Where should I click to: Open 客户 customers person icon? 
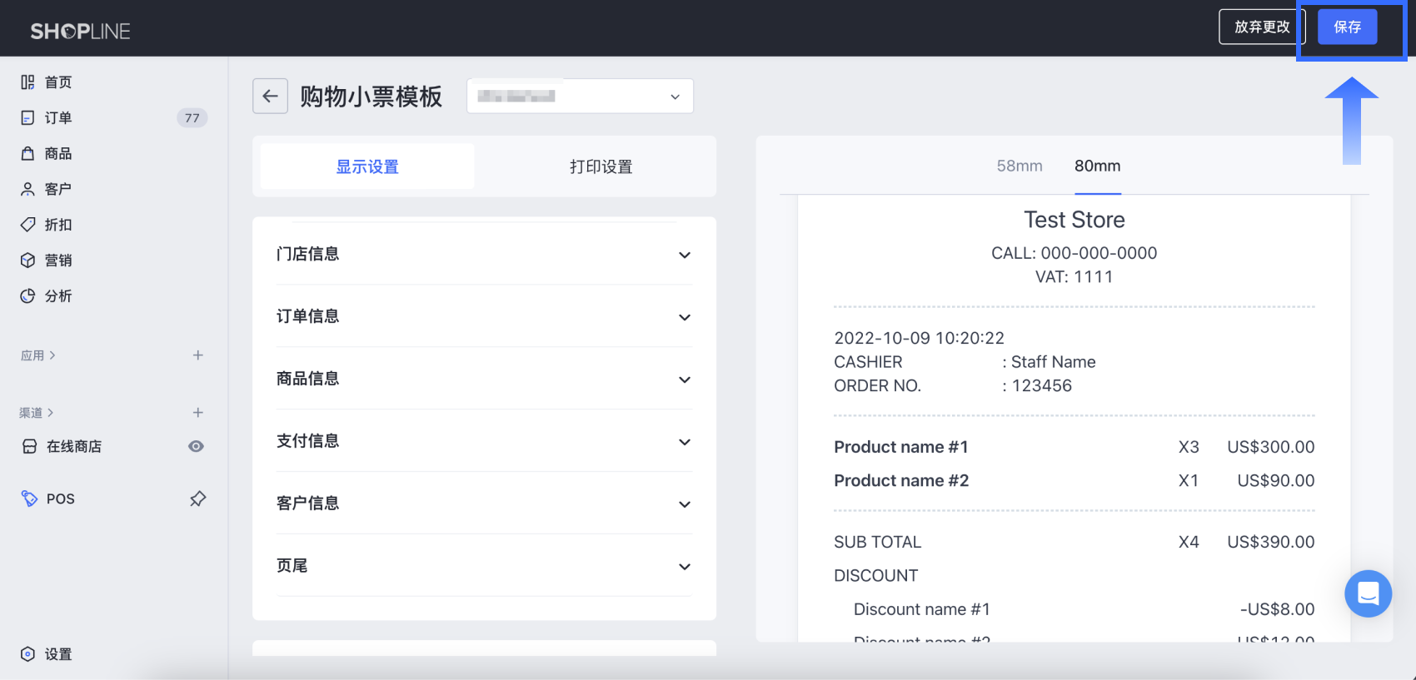pyautogui.click(x=27, y=189)
